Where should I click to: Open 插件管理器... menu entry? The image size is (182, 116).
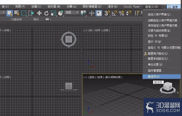(162, 71)
